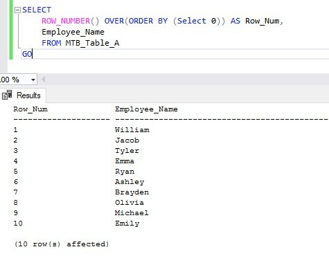Click MTB_Table_A table name in the query

click(92, 43)
